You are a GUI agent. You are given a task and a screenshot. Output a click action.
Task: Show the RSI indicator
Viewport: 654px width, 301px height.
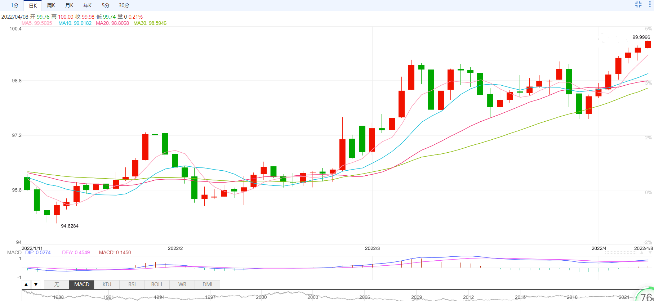coord(132,284)
